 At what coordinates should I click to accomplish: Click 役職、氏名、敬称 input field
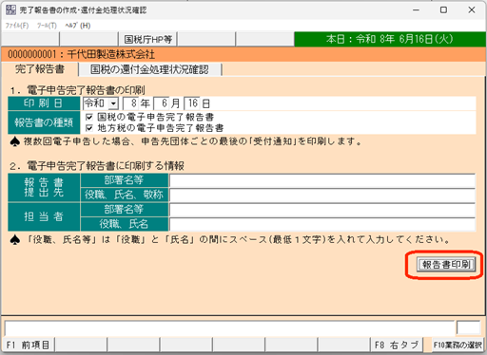click(x=322, y=195)
